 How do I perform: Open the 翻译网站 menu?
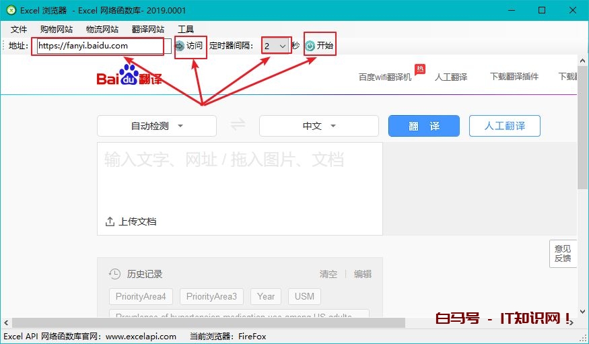click(148, 30)
